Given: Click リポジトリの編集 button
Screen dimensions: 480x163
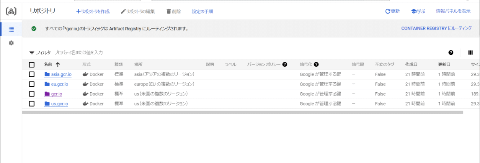Looking at the screenshot, I should (x=138, y=12).
